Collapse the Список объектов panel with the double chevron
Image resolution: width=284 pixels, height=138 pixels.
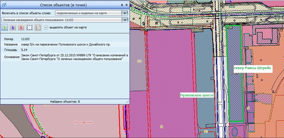coord(122,5)
